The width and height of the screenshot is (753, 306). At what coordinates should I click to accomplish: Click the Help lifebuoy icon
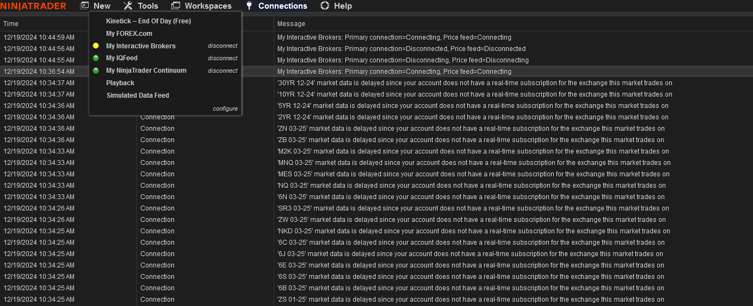click(x=325, y=6)
